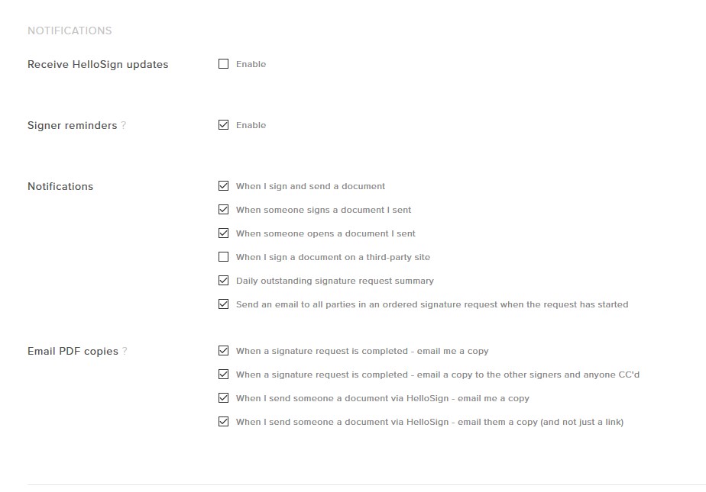Uncheck 'send via HelloSign - email me a copy'
The height and width of the screenshot is (492, 706).
223,397
